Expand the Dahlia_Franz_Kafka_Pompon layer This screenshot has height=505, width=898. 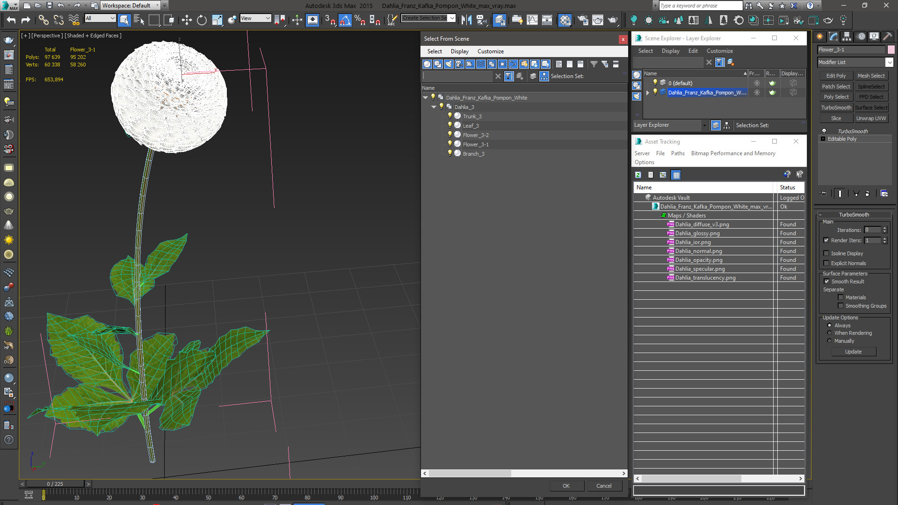648,93
